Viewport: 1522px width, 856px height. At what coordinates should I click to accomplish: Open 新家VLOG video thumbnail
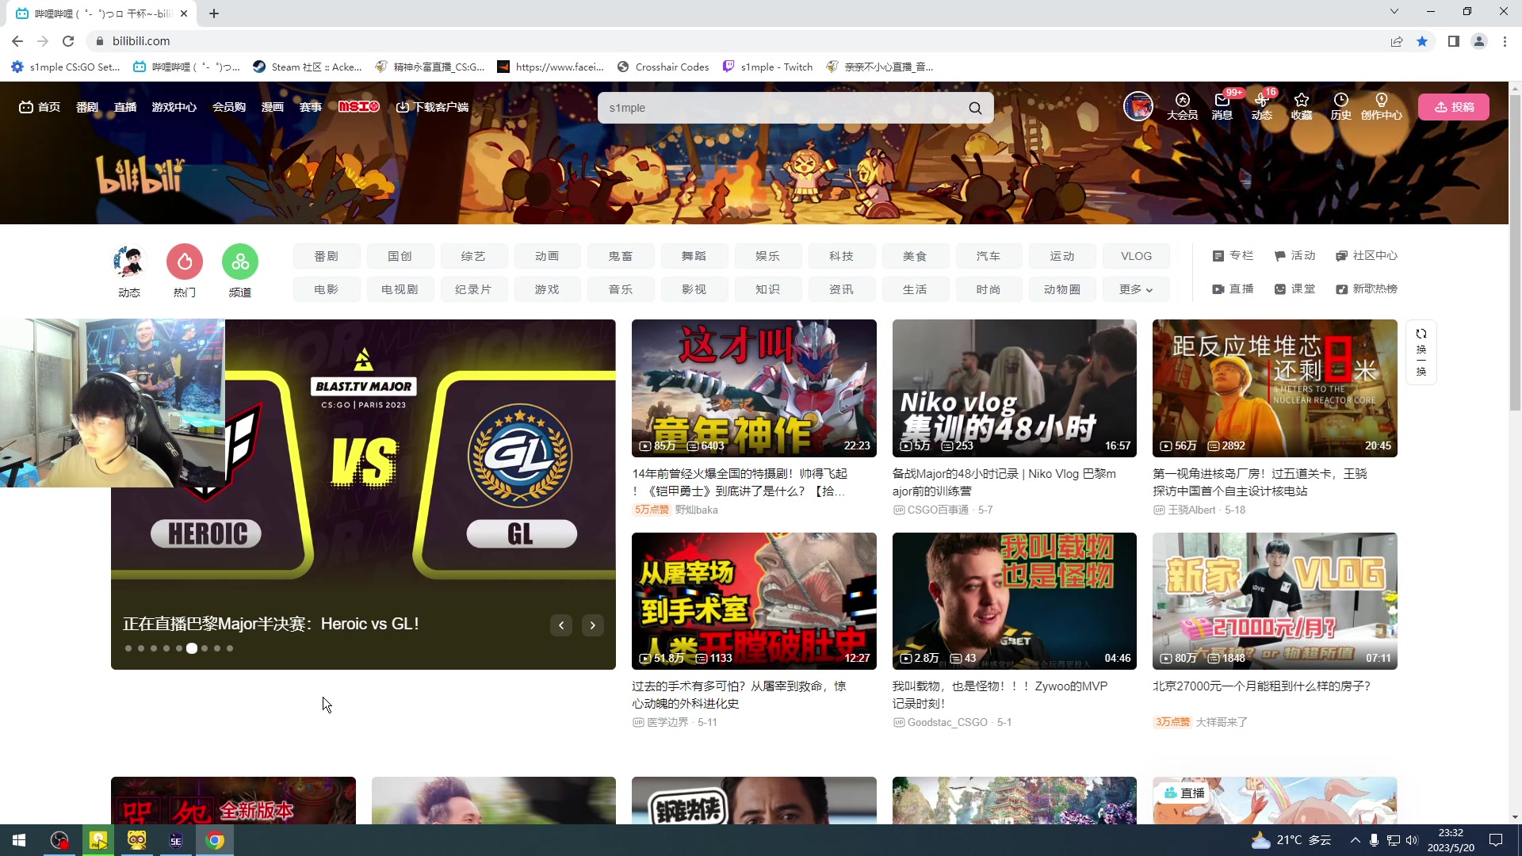(x=1275, y=601)
